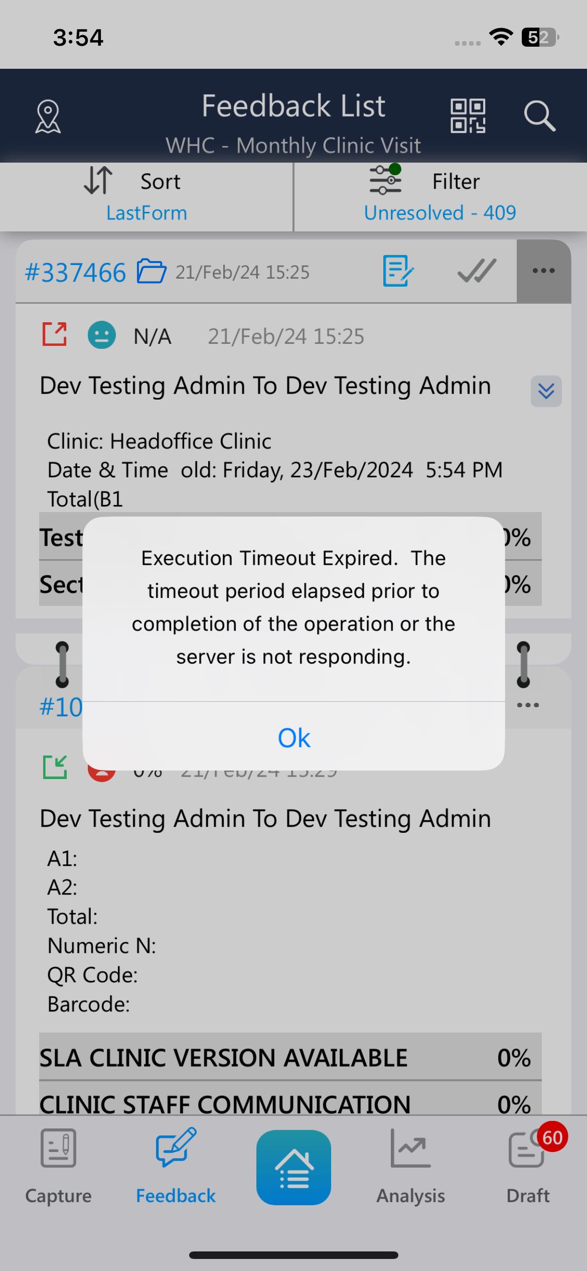The width and height of the screenshot is (587, 1271).
Task: Tap the green incoming arrow icon
Action: click(55, 767)
